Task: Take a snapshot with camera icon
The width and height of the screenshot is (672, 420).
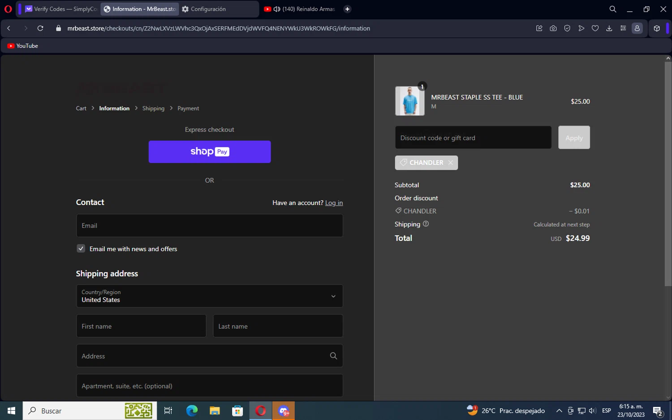Action: click(553, 28)
